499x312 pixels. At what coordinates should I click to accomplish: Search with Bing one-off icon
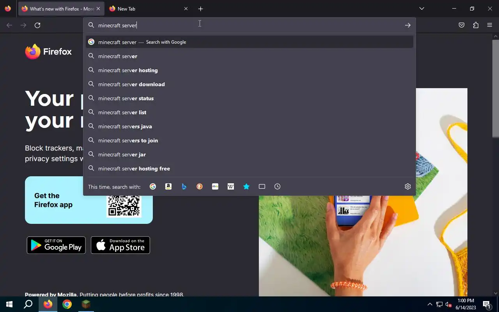(184, 186)
